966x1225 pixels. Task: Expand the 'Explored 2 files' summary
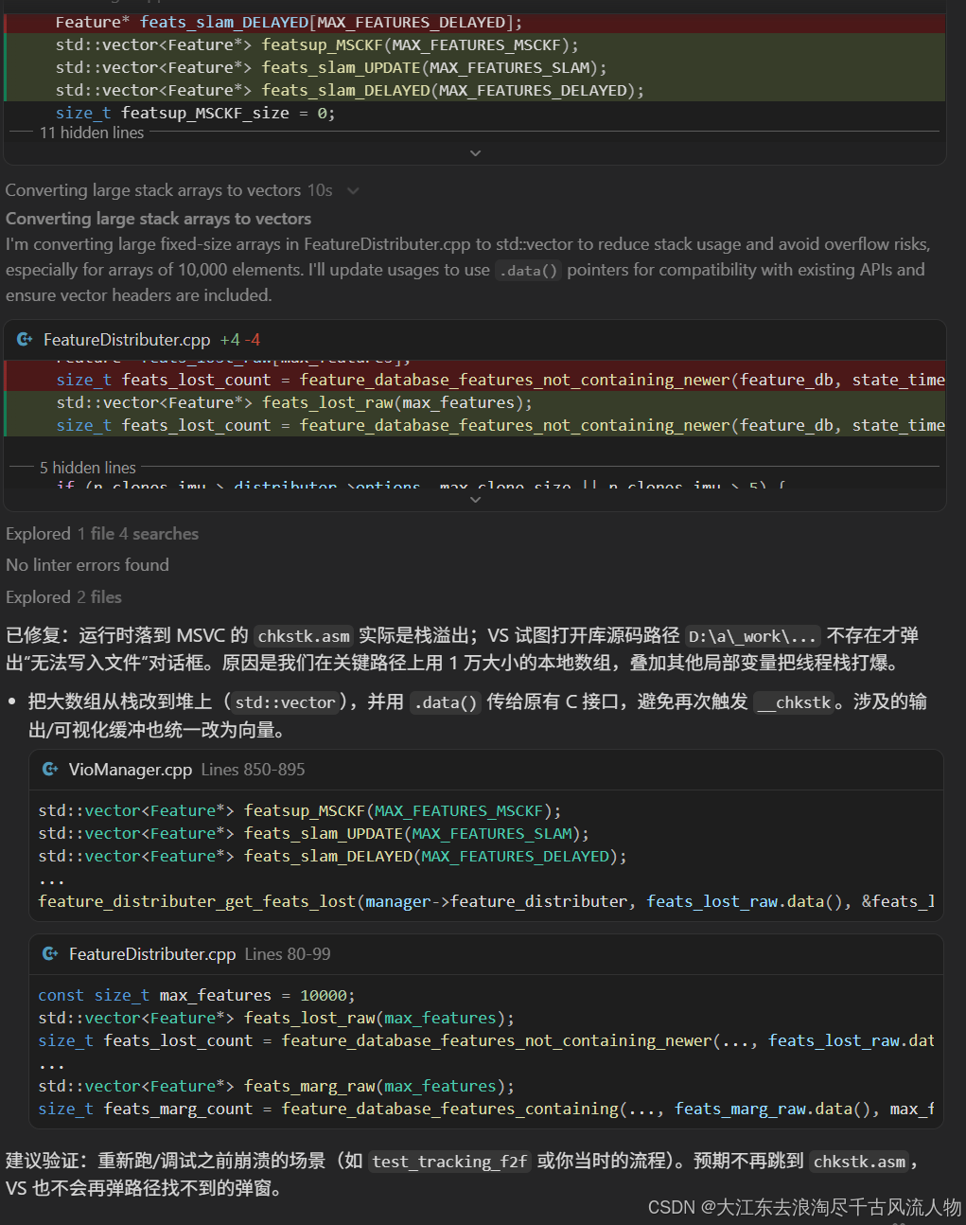pos(63,597)
